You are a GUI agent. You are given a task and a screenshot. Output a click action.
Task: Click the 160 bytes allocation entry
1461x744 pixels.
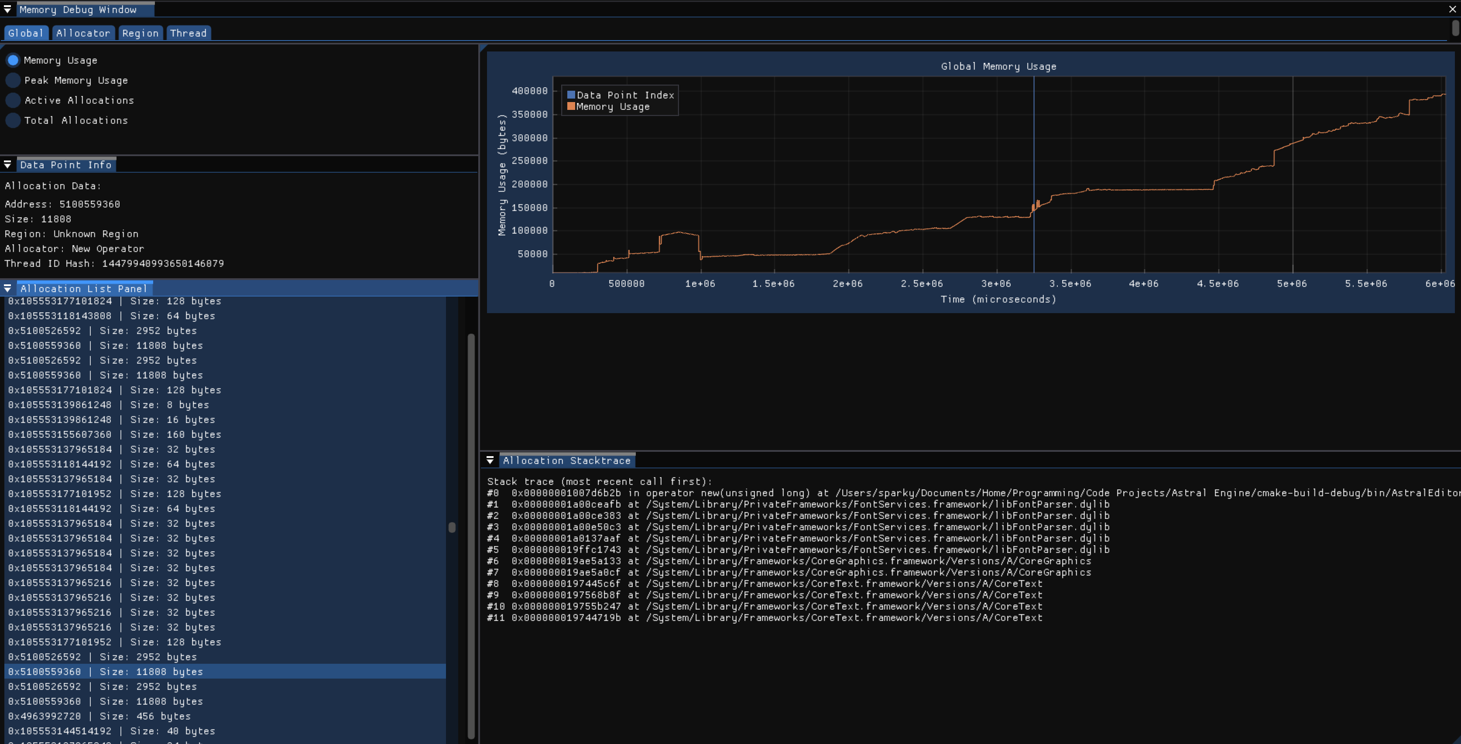click(x=113, y=434)
